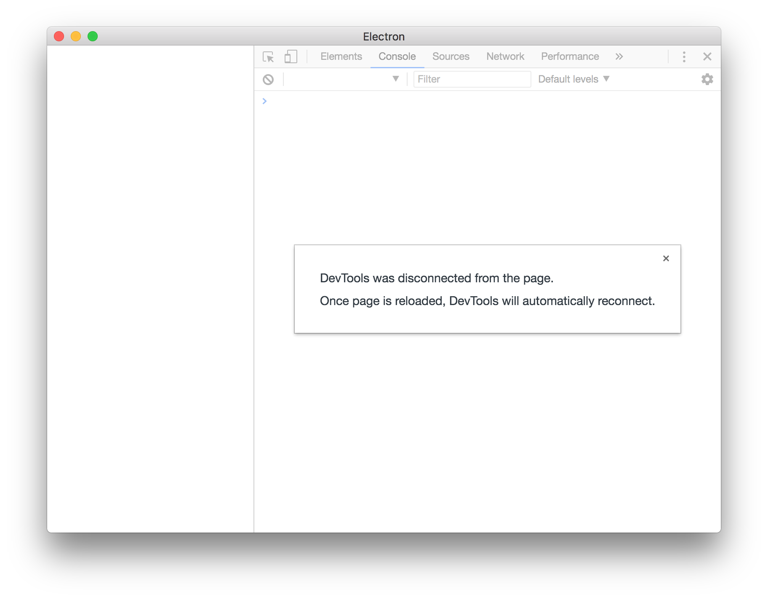Image resolution: width=768 pixels, height=600 pixels.
Task: Dismiss the DevTools disconnected dialog
Action: click(x=666, y=258)
